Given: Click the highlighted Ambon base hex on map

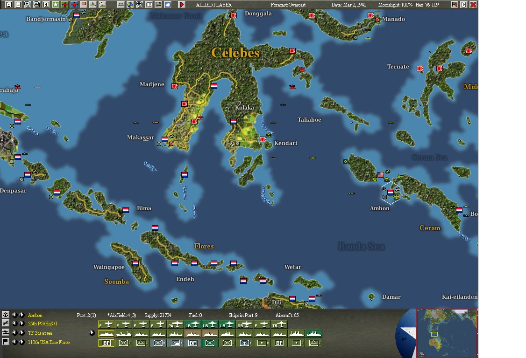Looking at the screenshot, I should (391, 193).
